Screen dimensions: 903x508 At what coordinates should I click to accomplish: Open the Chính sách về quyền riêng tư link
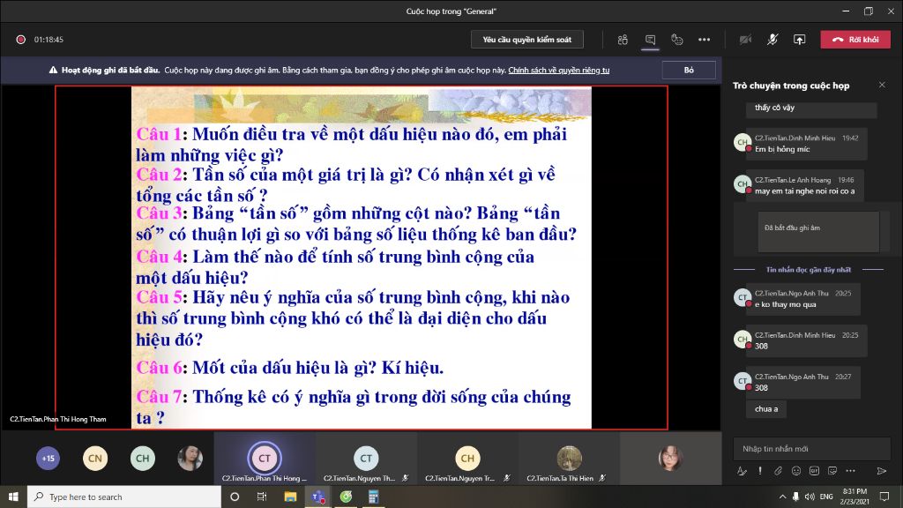pyautogui.click(x=558, y=71)
